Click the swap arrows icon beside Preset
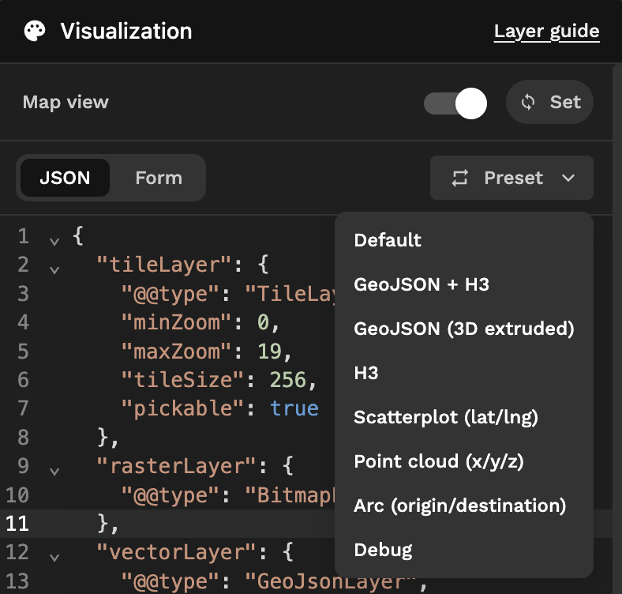 459,178
